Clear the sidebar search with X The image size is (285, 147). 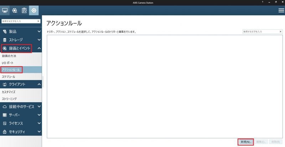pos(38,21)
